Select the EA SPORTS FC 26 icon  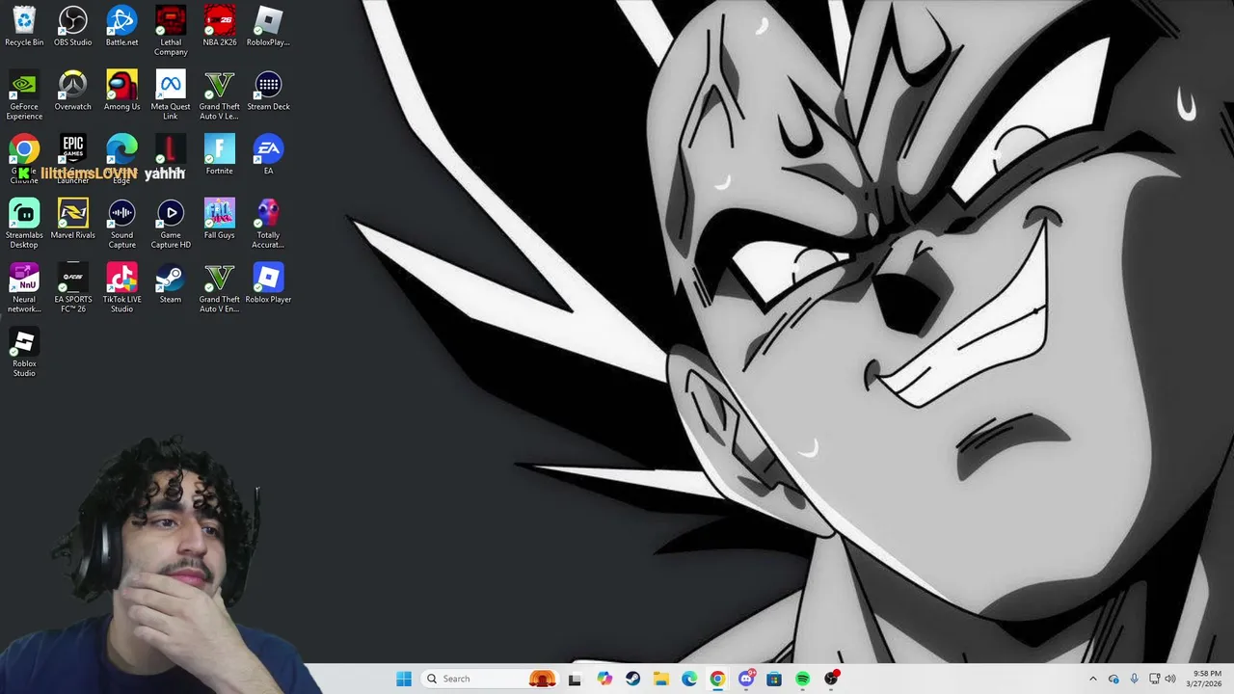pos(73,287)
